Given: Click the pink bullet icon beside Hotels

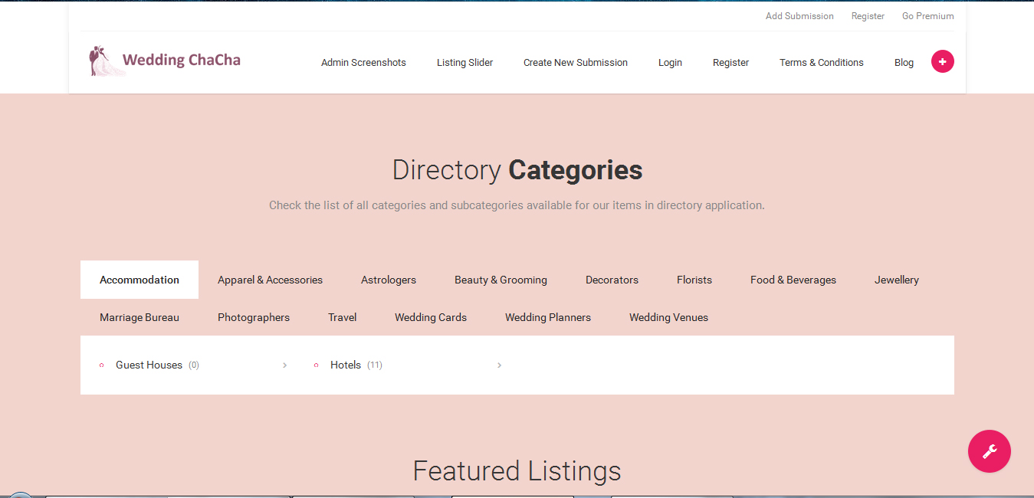Looking at the screenshot, I should click(x=316, y=365).
